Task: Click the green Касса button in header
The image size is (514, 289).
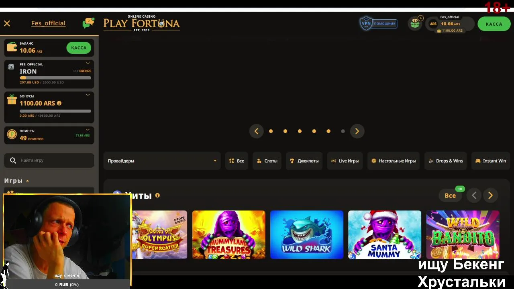Action: point(494,24)
